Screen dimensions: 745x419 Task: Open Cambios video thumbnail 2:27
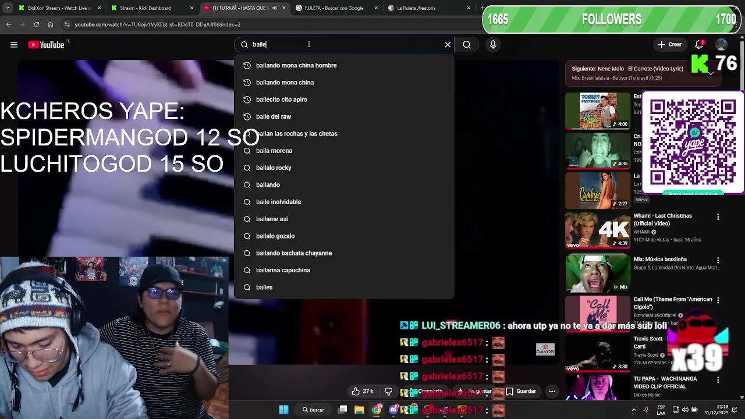(598, 190)
